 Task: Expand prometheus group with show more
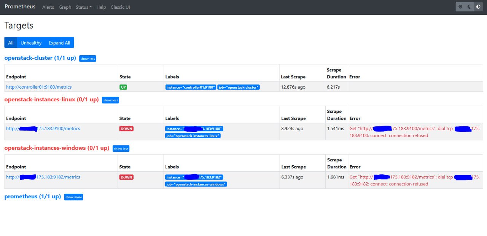tap(73, 197)
